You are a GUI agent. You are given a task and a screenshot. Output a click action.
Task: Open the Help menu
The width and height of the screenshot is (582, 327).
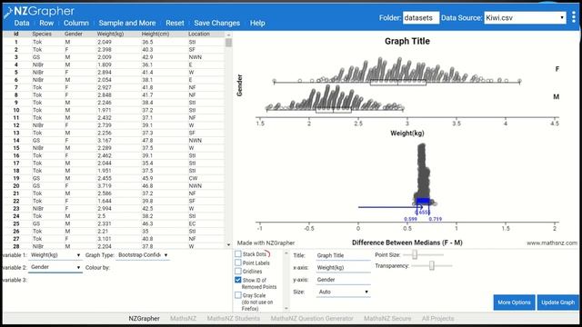(257, 23)
